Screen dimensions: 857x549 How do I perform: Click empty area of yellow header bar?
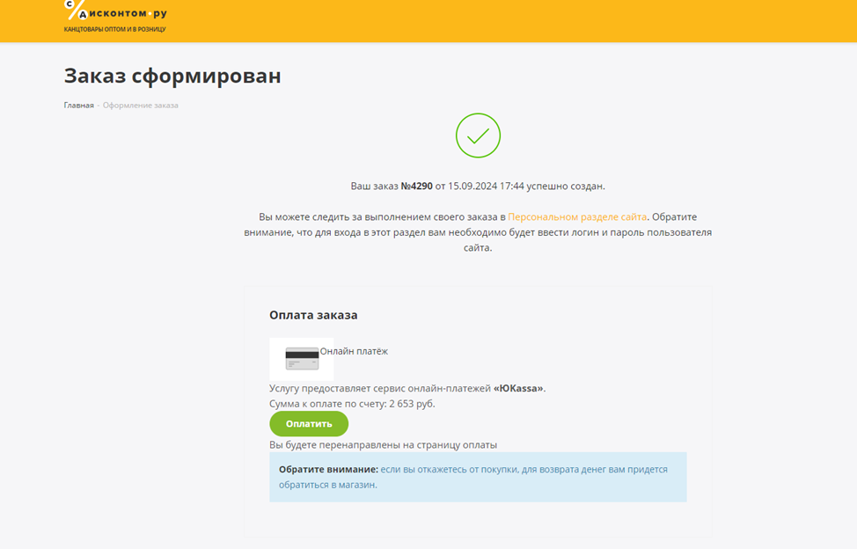[492, 21]
